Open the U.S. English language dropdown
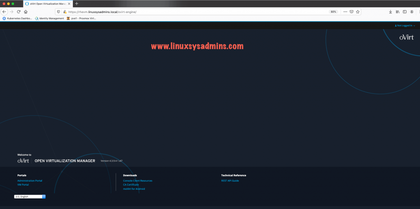Image resolution: width=420 pixels, height=209 pixels. click(x=30, y=197)
